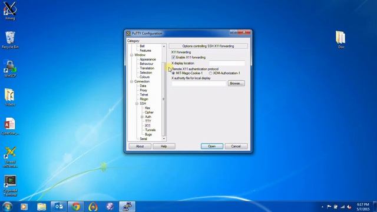Screen dimensions: 377x212
Task: Click the network signal tray icon
Action: tap(343, 207)
